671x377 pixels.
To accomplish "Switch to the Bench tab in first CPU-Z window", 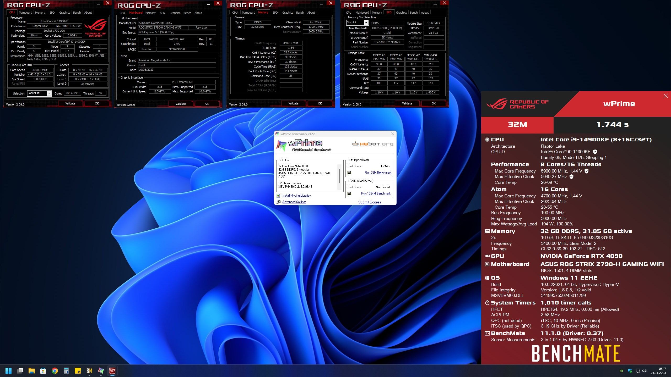I will [x=77, y=13].
